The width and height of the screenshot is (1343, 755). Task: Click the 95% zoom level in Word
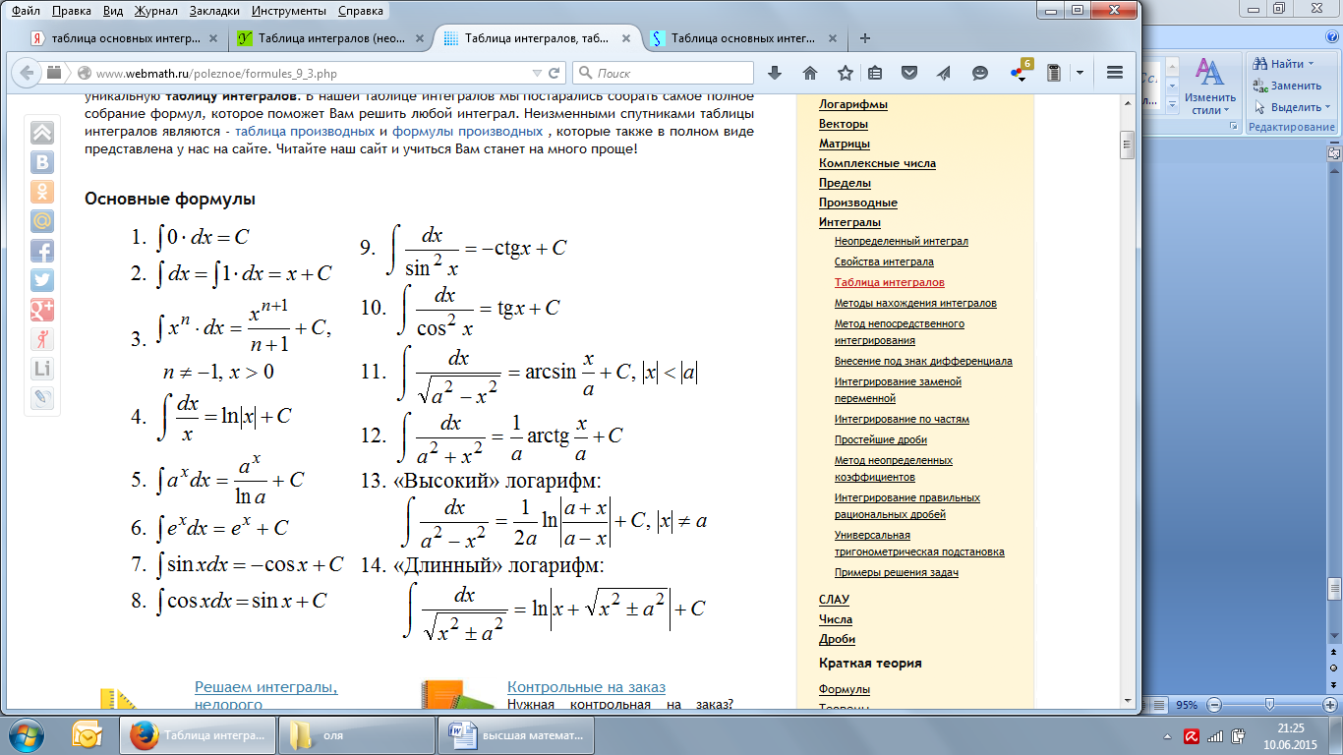(x=1188, y=705)
